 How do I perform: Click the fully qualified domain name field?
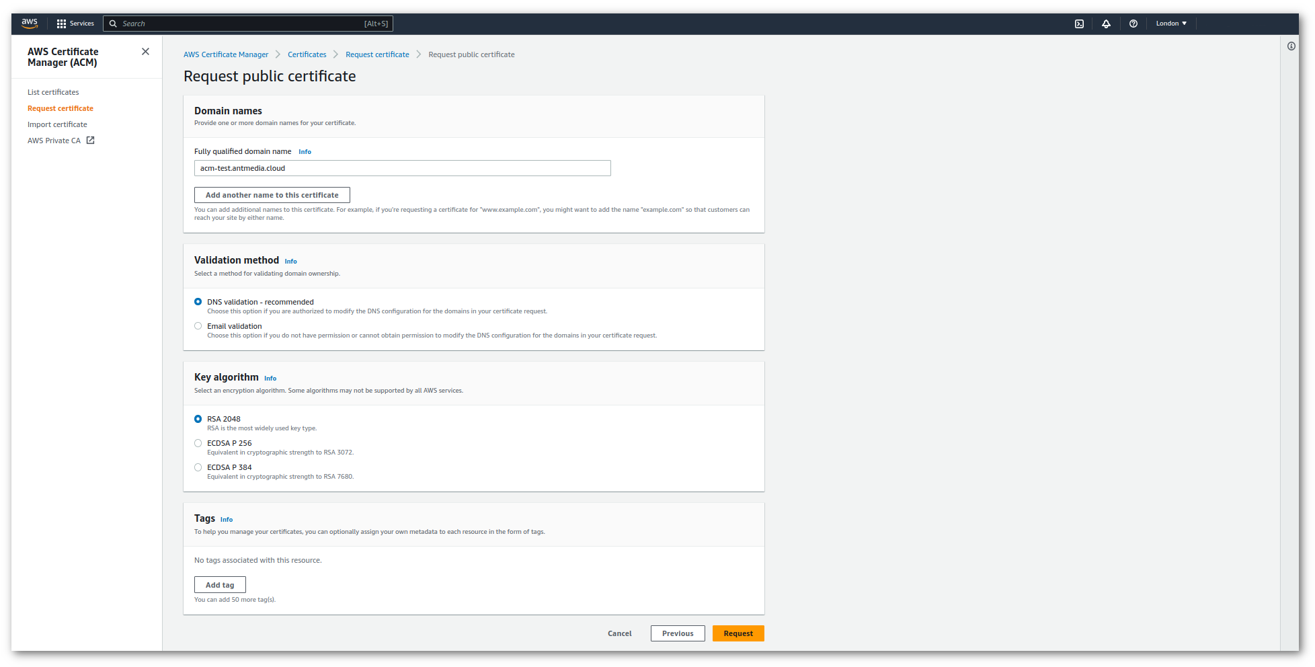[x=403, y=168]
